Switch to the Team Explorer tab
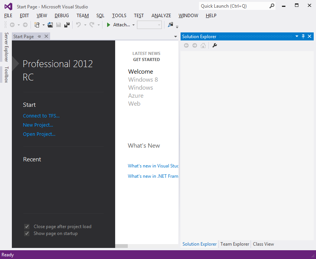316x259 pixels. (235, 244)
